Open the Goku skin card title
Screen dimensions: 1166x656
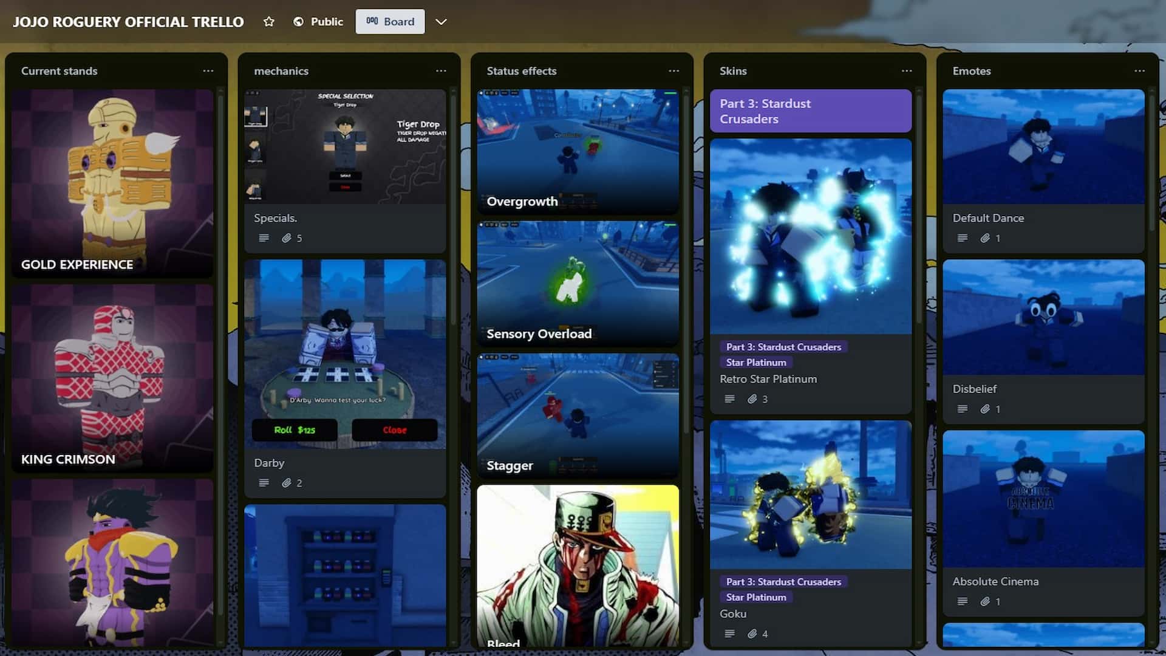[x=733, y=614]
